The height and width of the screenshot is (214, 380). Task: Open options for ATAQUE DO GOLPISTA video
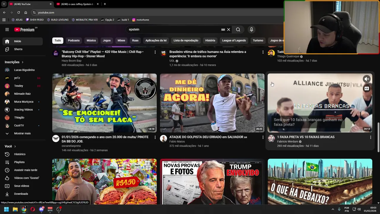pyautogui.click(x=263, y=137)
